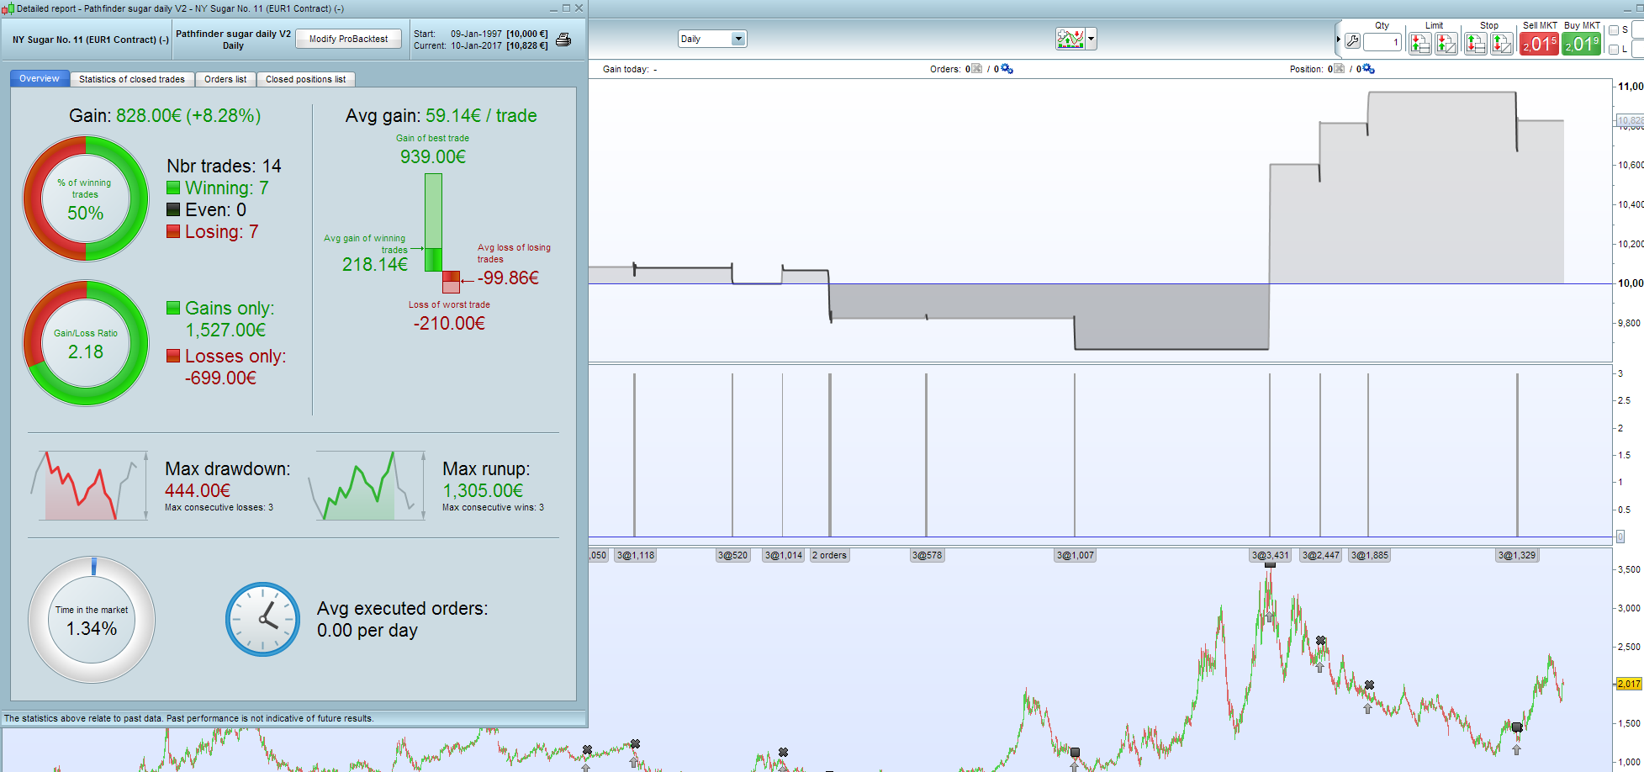Click cancel-orders icon next to Orders count
This screenshot has height=772, width=1644.
coord(976,69)
